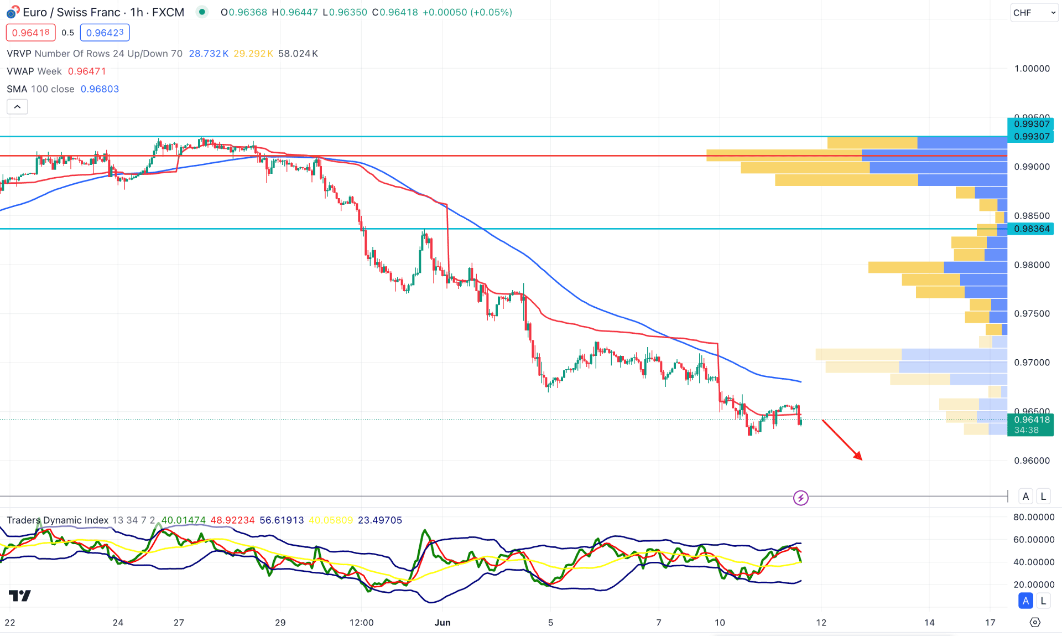Screen dimensions: 1062x636
Task: Click the green market status indicator dot
Action: click(202, 12)
